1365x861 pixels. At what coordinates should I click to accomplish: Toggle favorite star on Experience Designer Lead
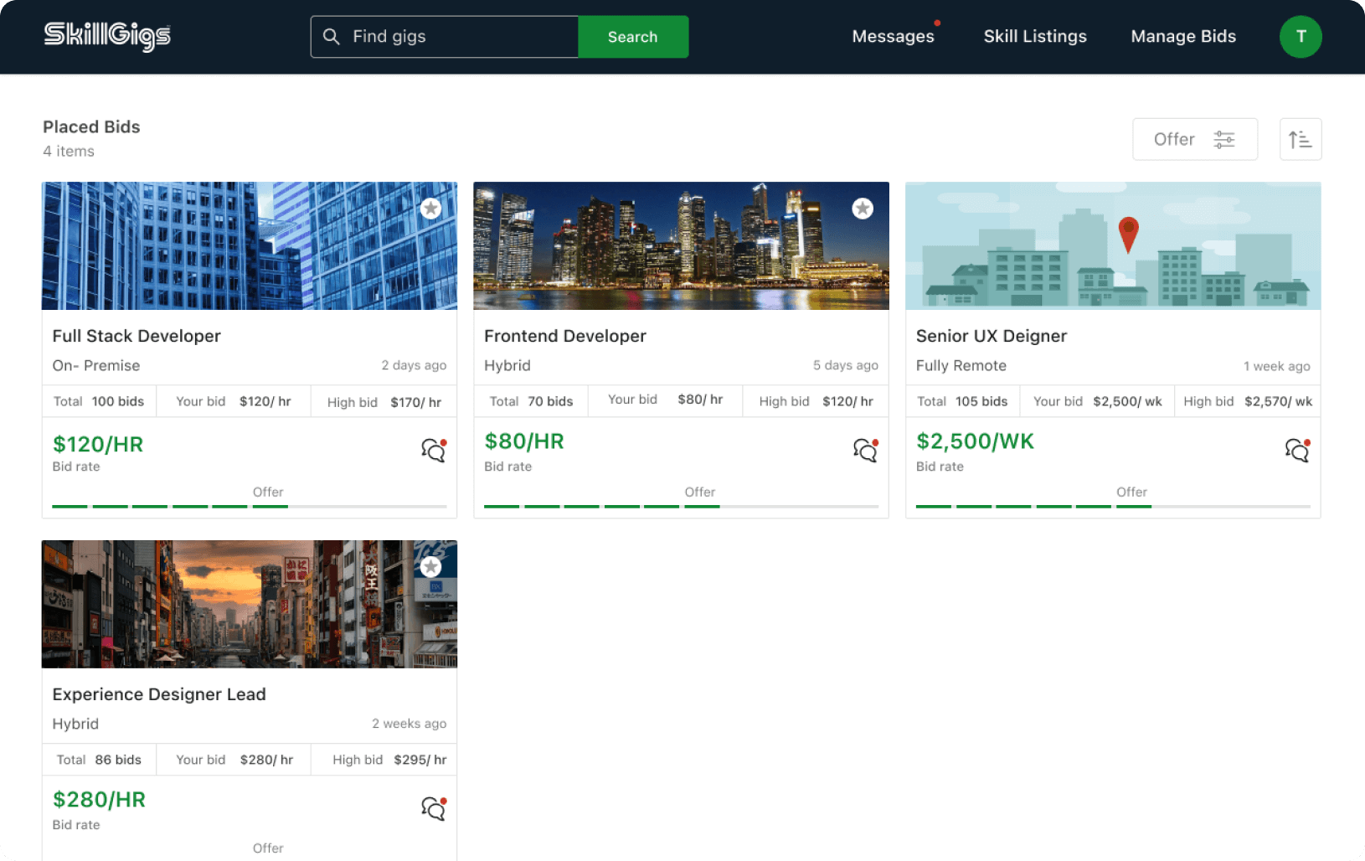(430, 567)
